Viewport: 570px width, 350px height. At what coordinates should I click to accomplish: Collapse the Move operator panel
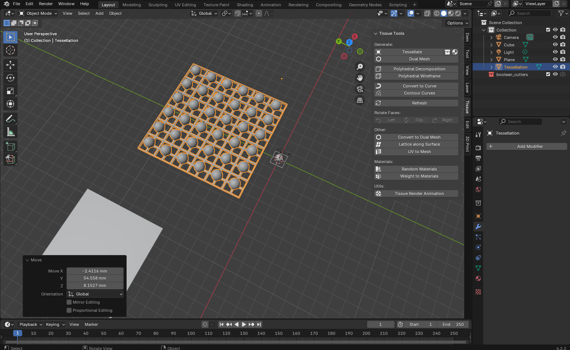click(27, 260)
